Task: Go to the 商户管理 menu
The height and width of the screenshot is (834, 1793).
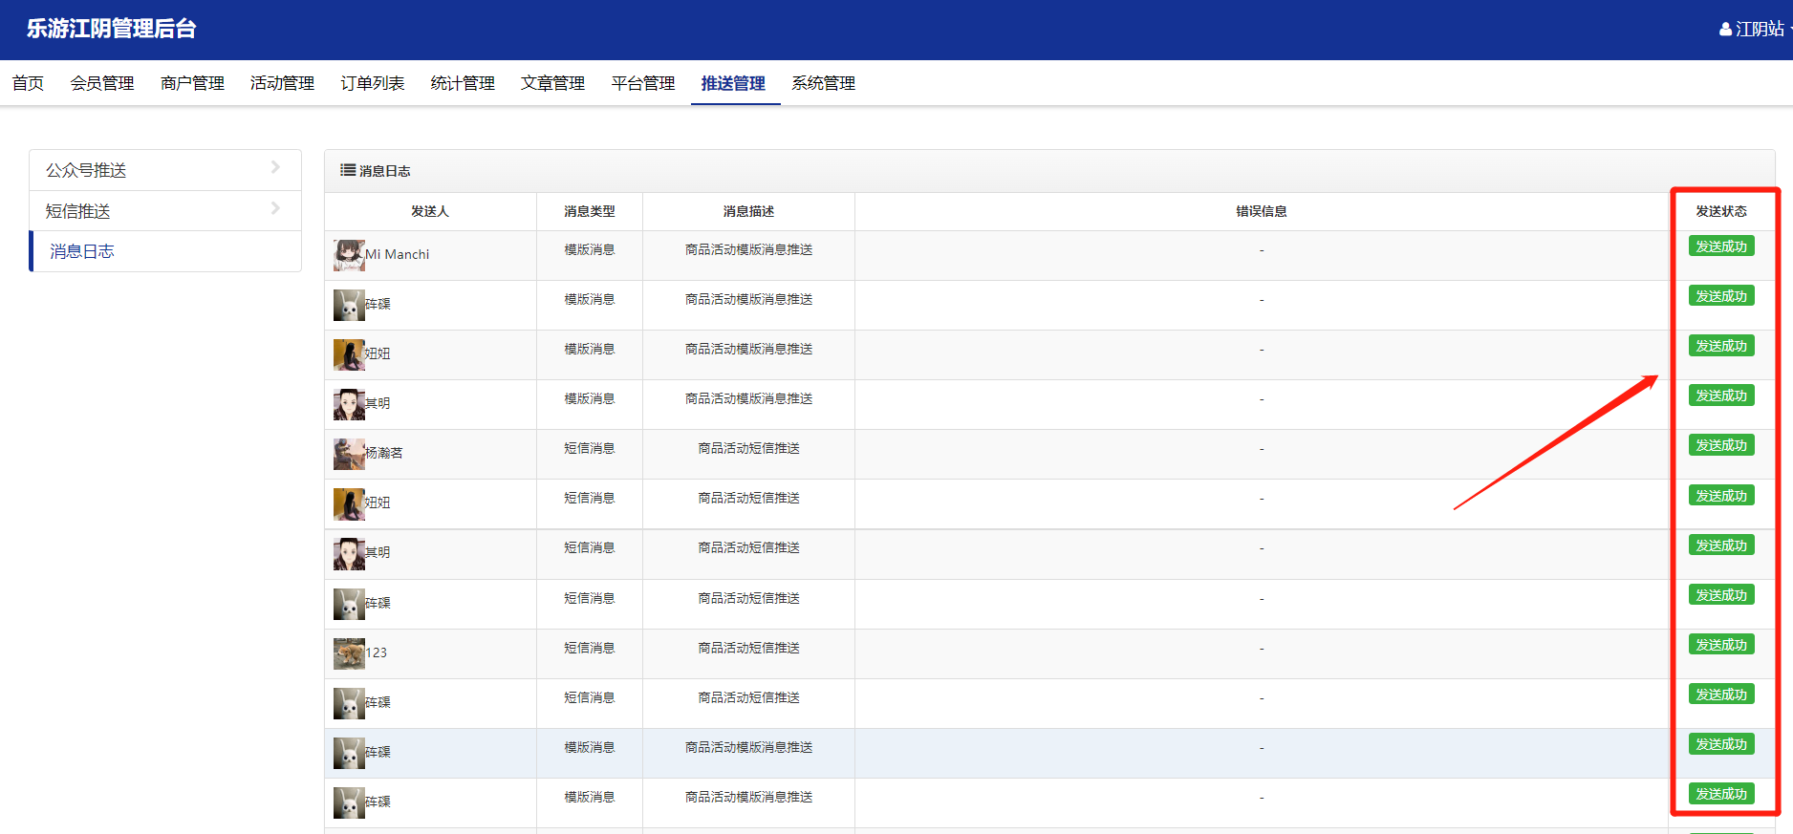Action: click(192, 83)
